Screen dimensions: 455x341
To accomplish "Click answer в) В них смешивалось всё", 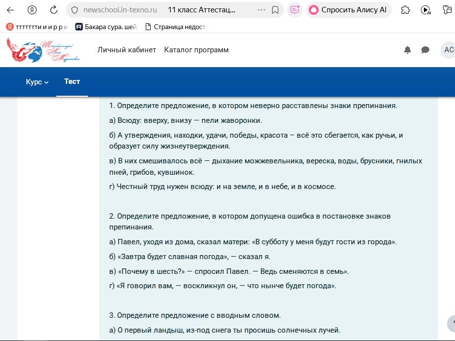I will pos(265,166).
